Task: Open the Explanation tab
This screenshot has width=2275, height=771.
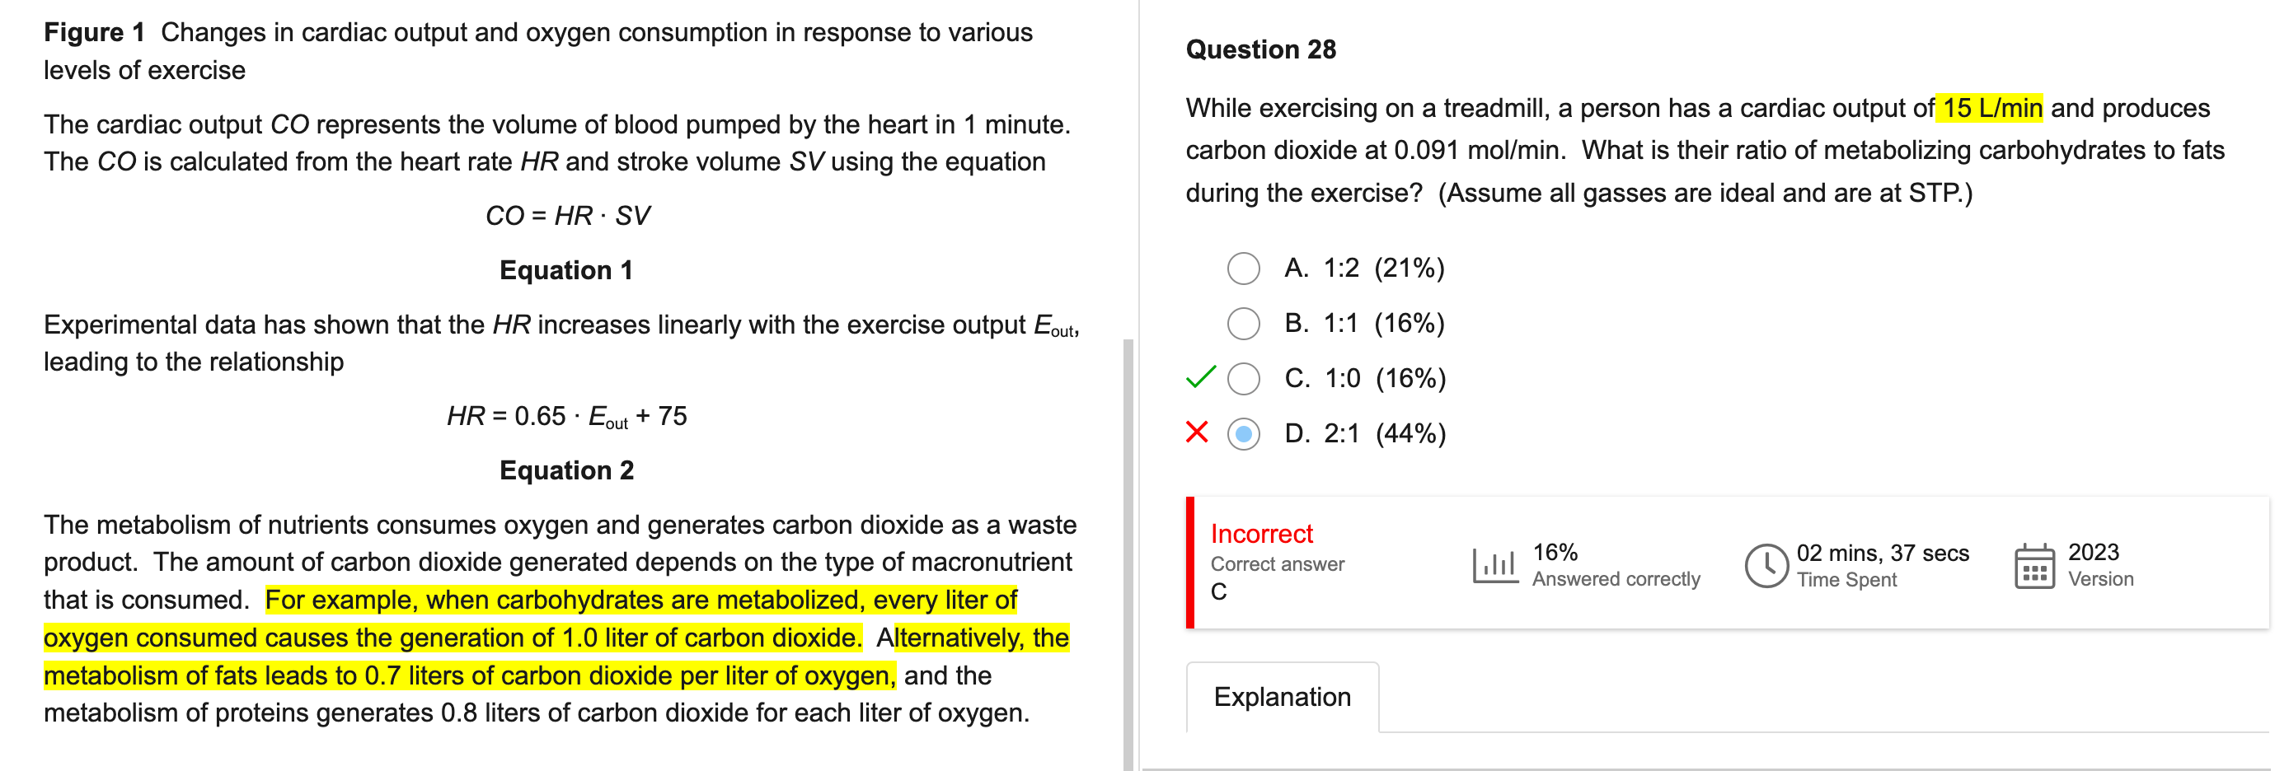Action: [x=1283, y=697]
